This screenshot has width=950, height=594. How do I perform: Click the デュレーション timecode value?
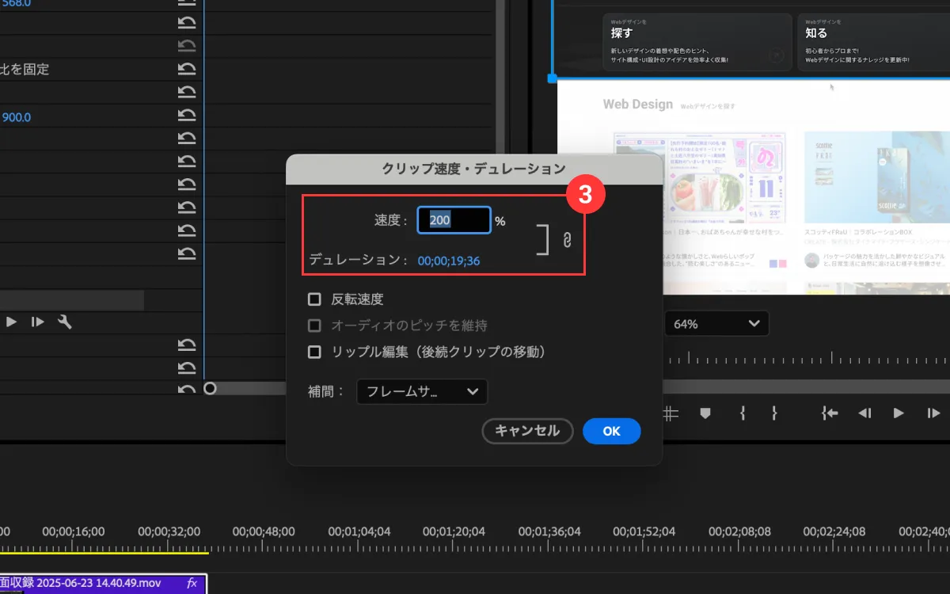[x=448, y=261]
